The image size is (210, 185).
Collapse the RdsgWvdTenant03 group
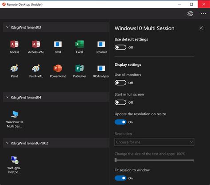7,27
